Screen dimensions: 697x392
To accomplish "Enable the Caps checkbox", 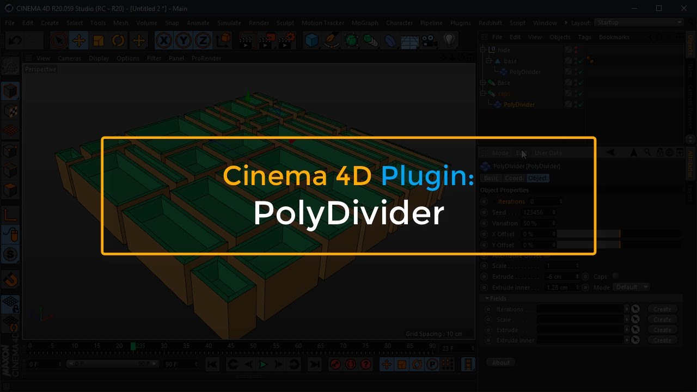I will 615,276.
